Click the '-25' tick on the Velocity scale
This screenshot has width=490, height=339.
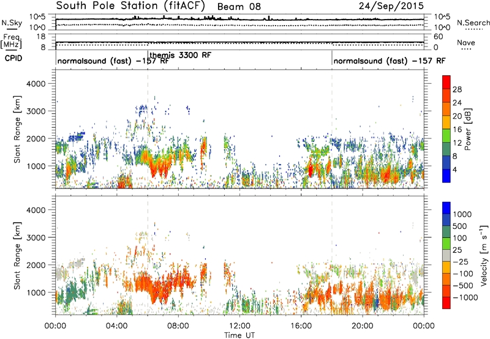tap(461, 261)
